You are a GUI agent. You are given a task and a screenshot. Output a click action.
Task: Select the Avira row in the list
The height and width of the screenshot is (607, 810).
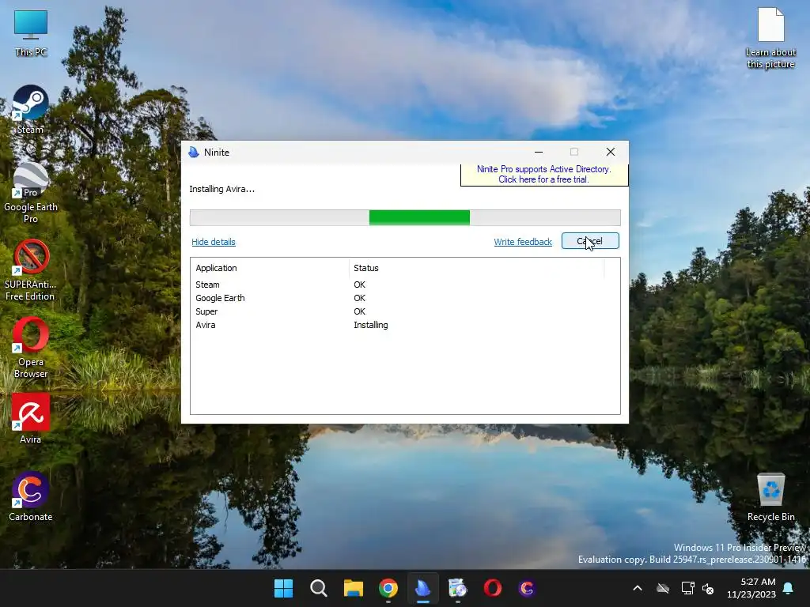click(405, 325)
